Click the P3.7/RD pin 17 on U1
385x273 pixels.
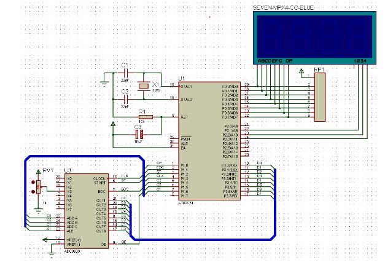[x=245, y=196]
